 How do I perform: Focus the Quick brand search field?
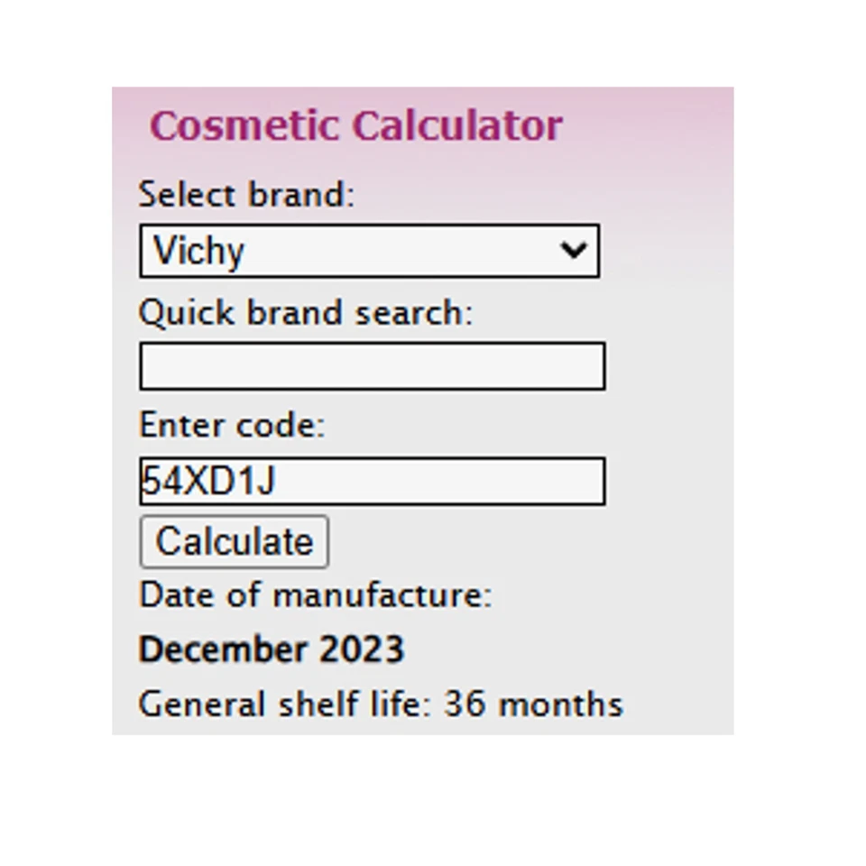(x=372, y=366)
